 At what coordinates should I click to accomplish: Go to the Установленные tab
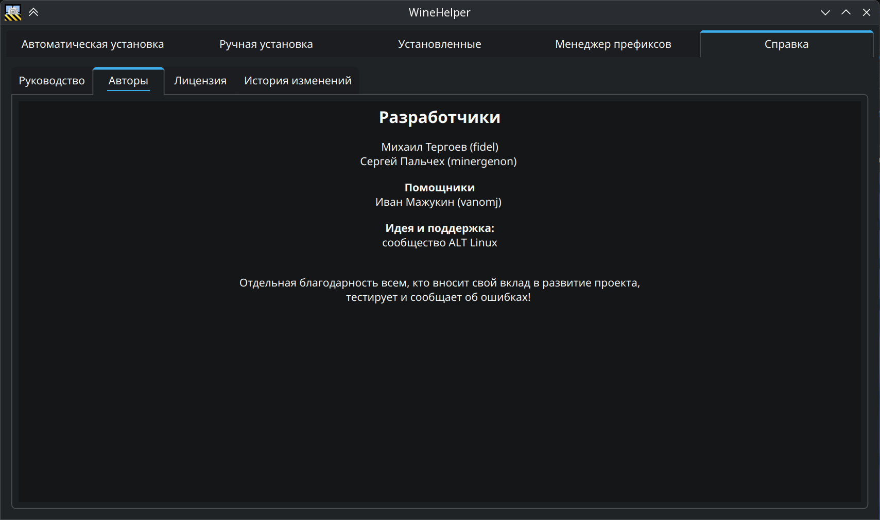tap(439, 44)
